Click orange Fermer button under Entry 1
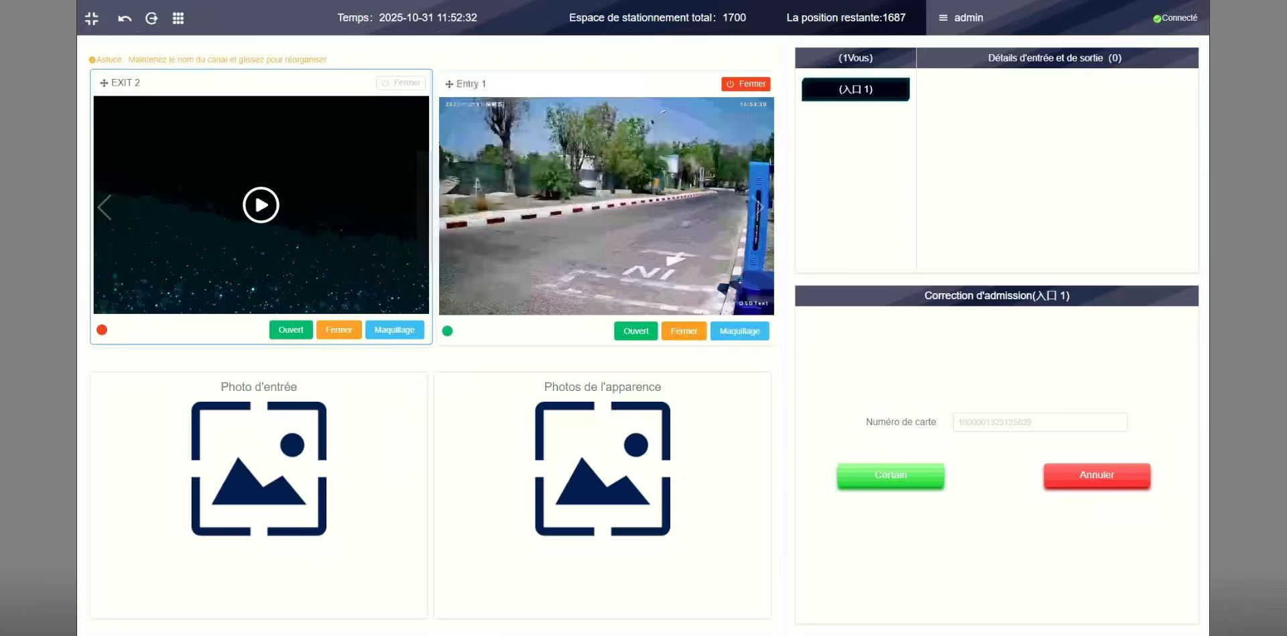1287x636 pixels. (684, 331)
